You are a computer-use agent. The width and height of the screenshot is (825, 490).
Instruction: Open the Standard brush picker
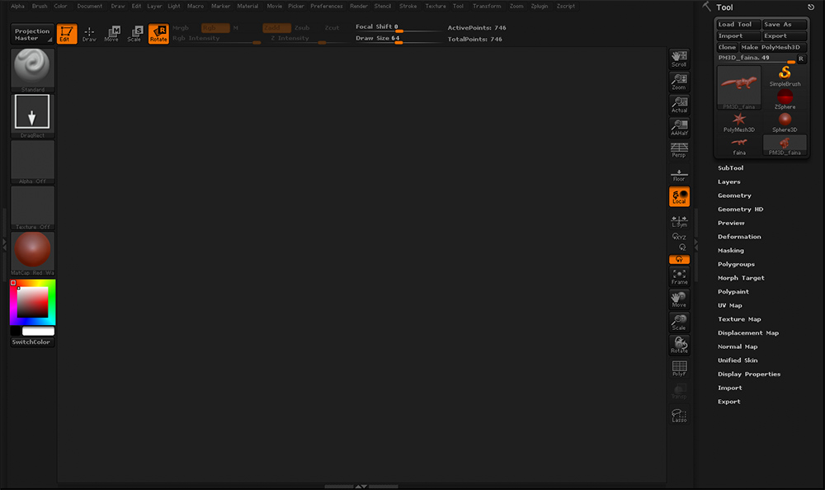tap(33, 70)
